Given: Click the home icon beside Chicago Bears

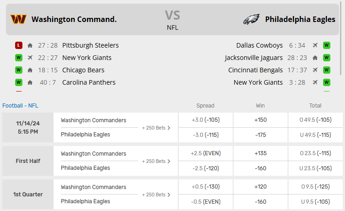Looking at the screenshot, I should tap(30, 70).
